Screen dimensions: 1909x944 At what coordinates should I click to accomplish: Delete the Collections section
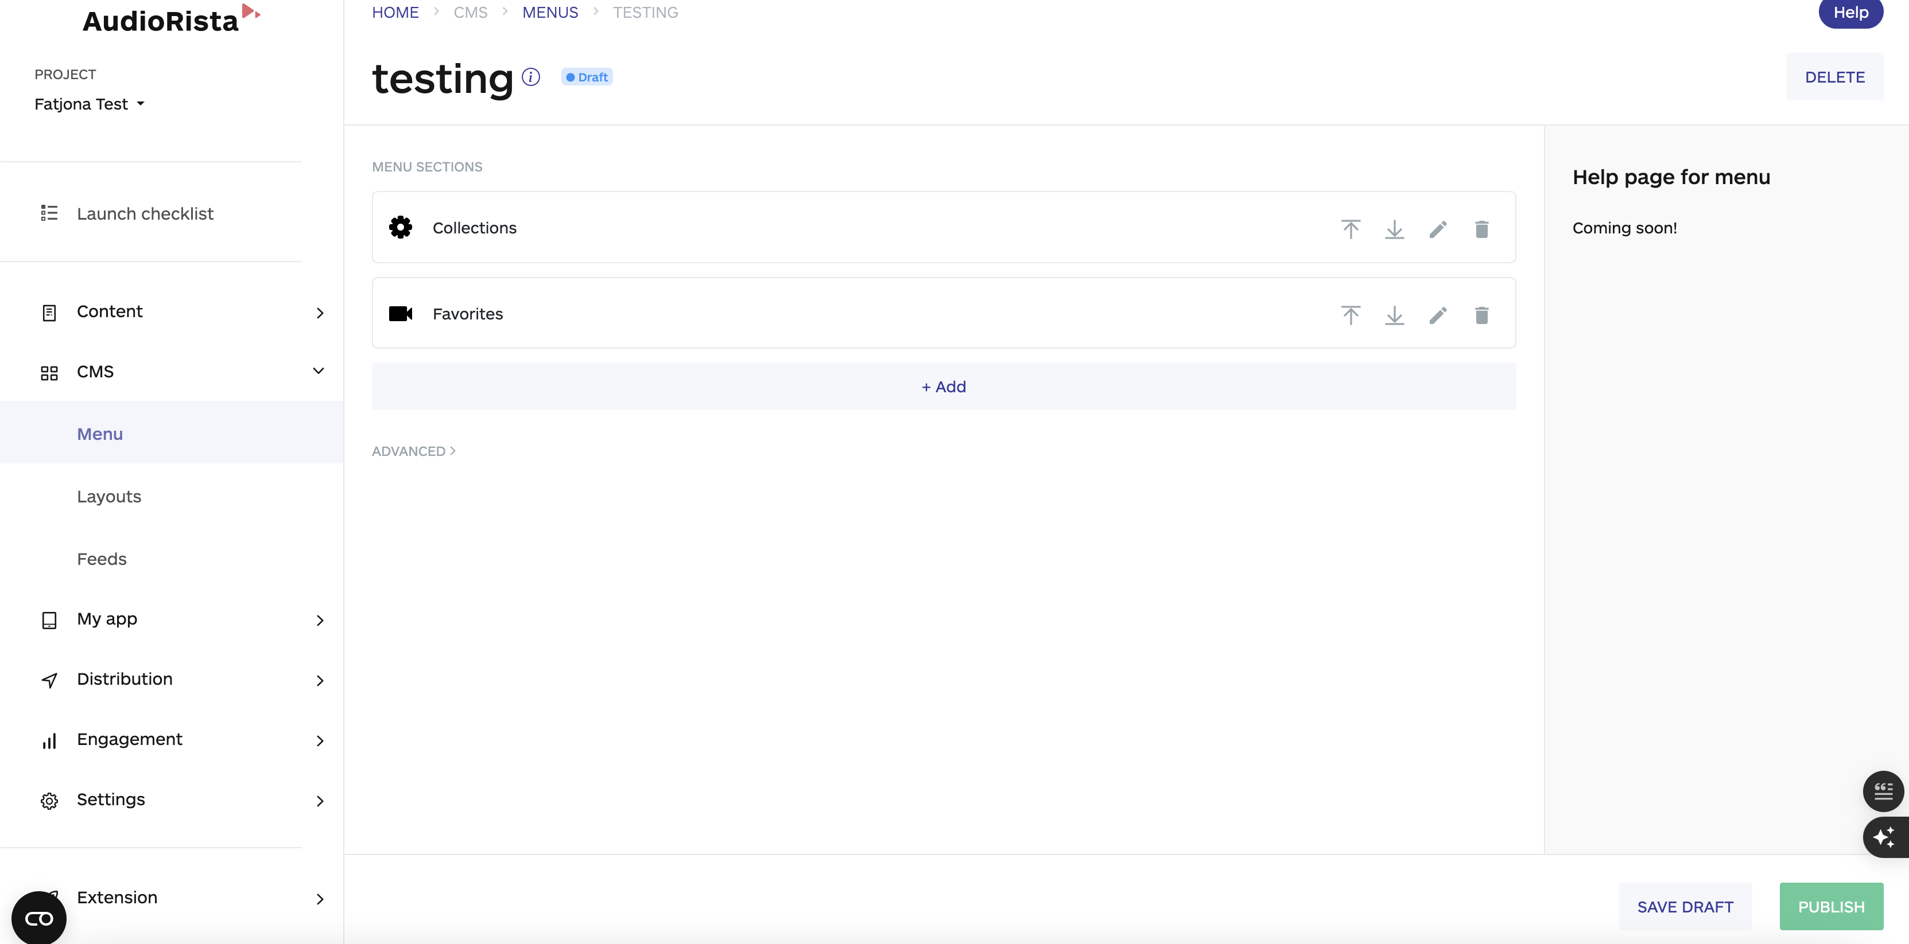coord(1481,229)
